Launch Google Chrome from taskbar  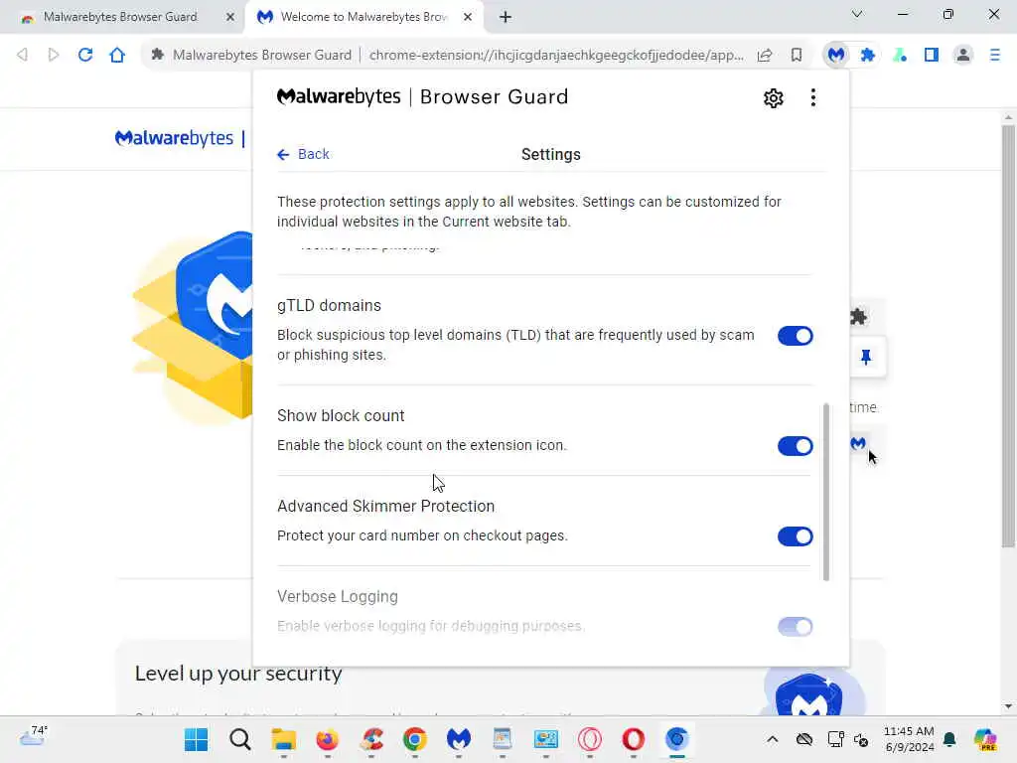pos(414,739)
